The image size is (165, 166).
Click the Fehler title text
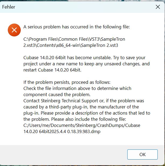point(9,7)
